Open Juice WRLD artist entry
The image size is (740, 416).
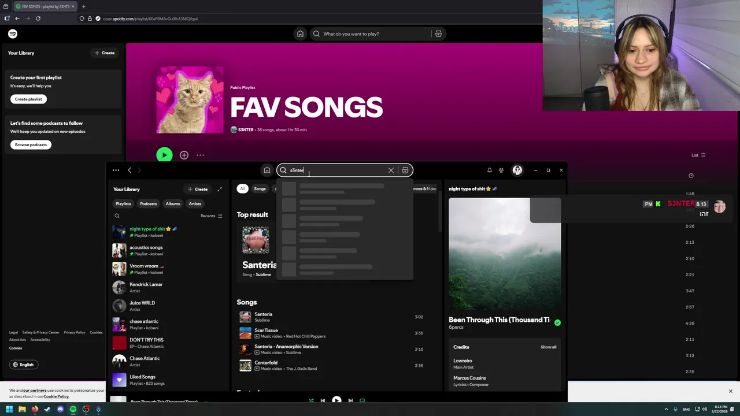(169, 306)
